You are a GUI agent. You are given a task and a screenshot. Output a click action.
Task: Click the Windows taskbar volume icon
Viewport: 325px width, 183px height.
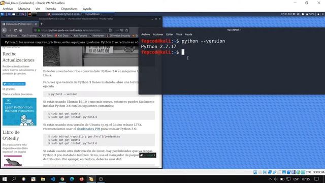pyautogui.click(x=276, y=179)
